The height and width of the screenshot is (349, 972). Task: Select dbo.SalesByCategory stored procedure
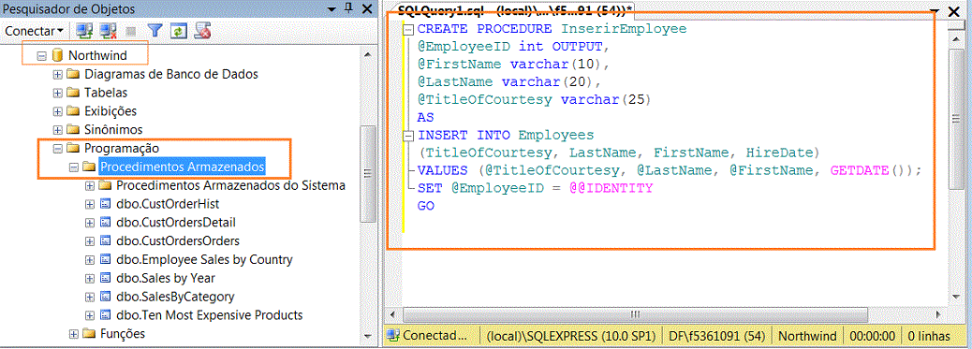pos(175,297)
